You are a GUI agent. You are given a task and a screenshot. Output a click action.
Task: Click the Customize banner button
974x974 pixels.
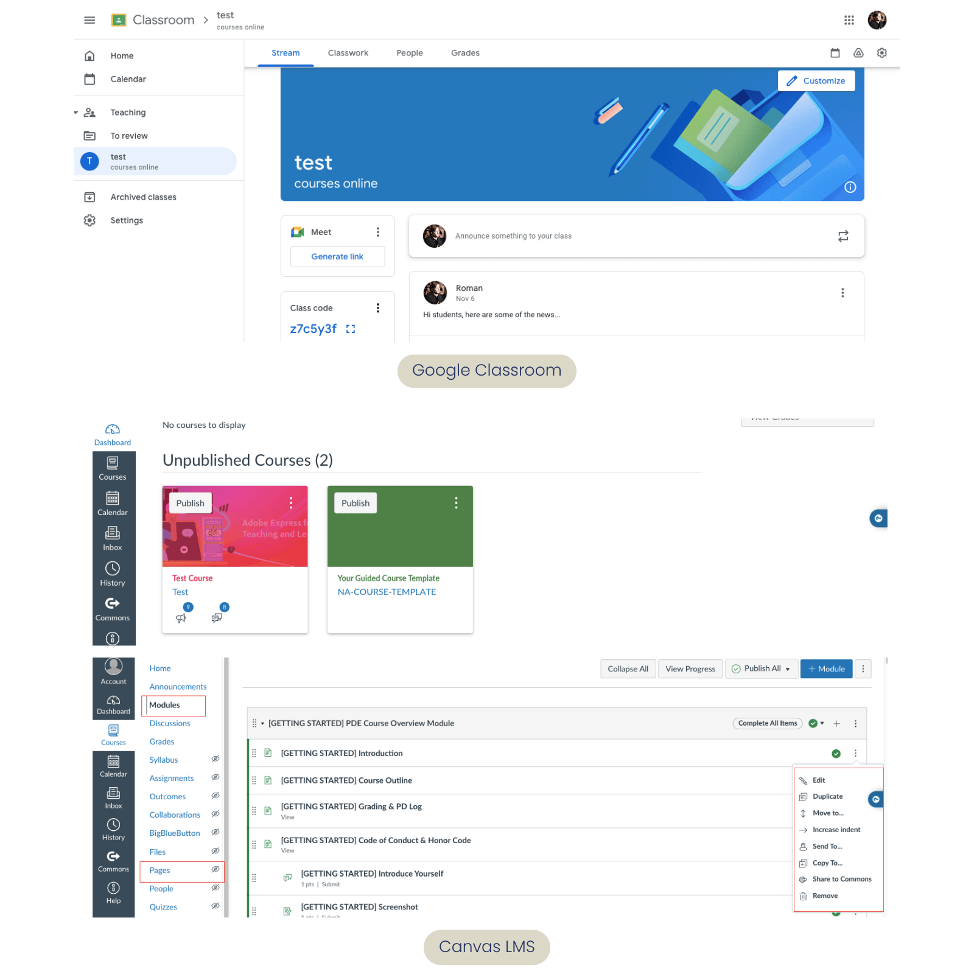tap(816, 81)
